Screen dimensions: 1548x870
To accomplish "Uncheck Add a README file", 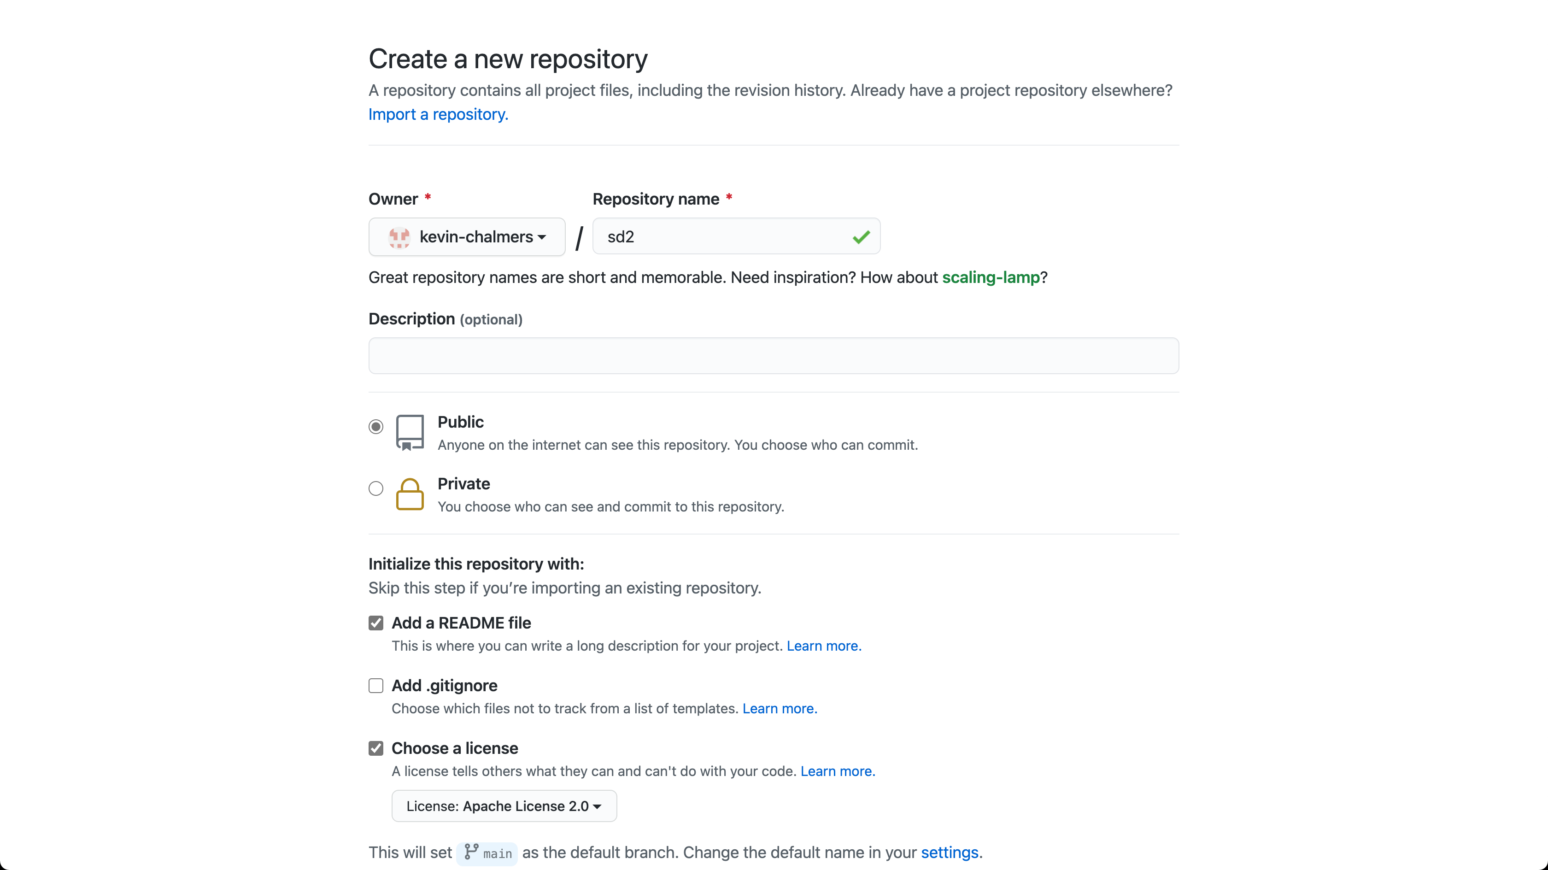I will pos(375,623).
